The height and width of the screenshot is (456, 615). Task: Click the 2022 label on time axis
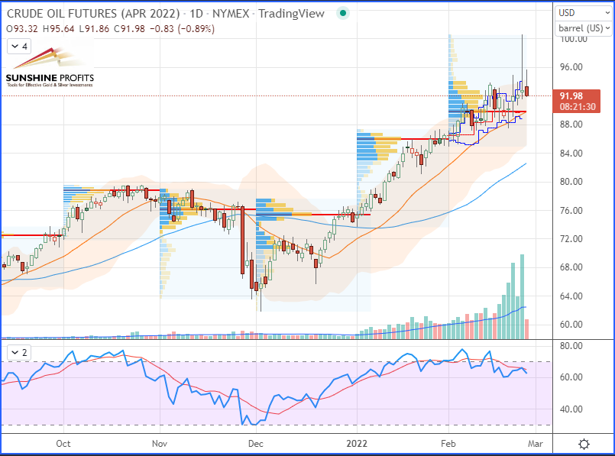click(x=357, y=444)
